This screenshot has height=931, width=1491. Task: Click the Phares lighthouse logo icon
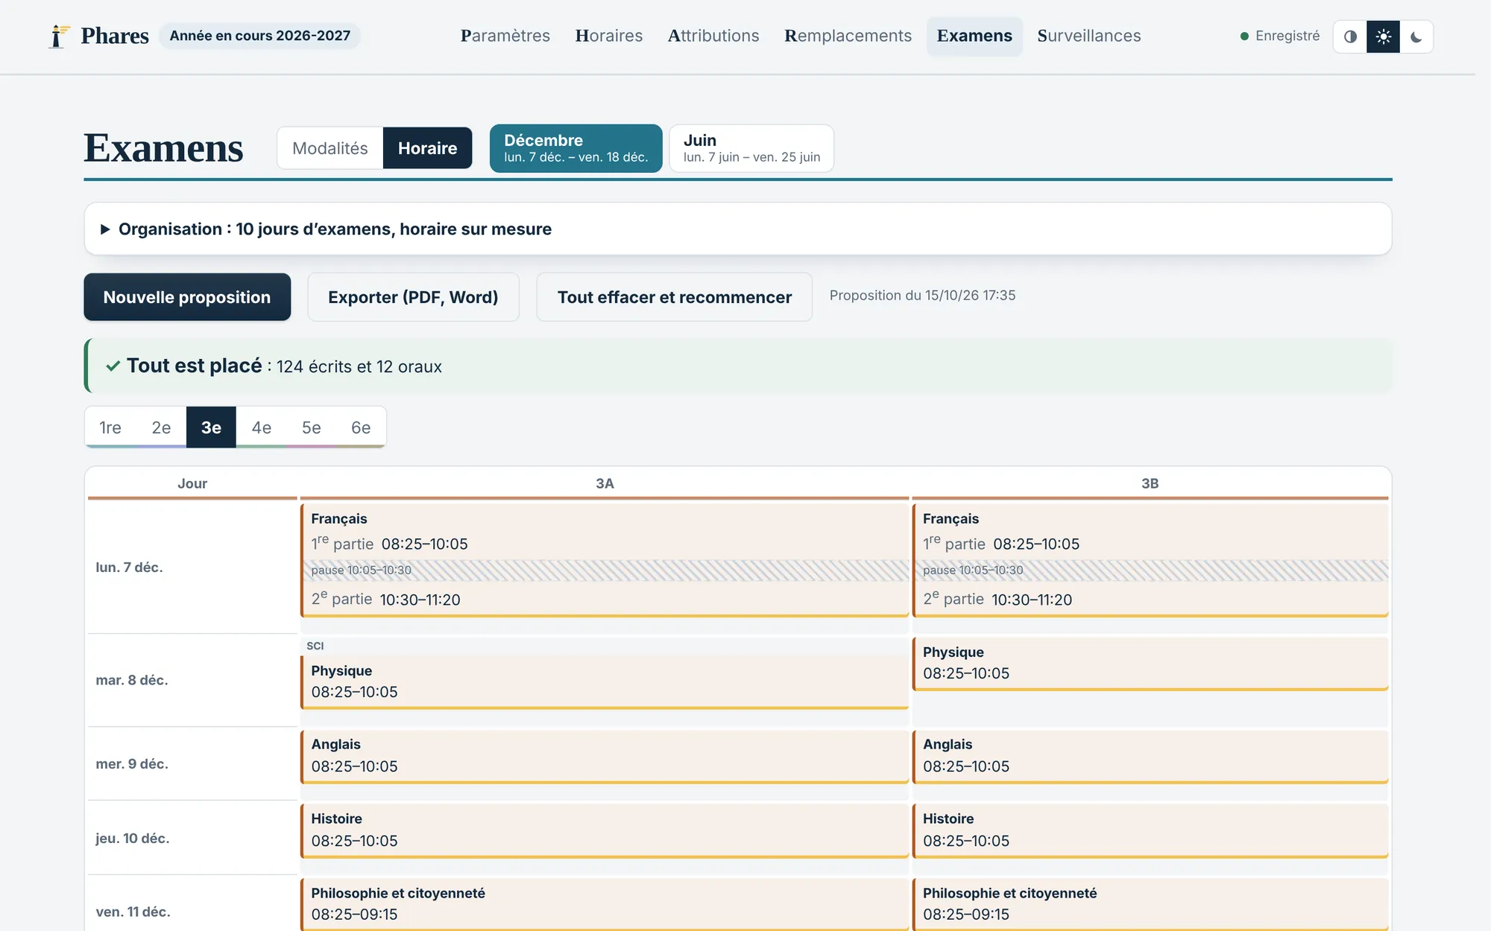(58, 36)
